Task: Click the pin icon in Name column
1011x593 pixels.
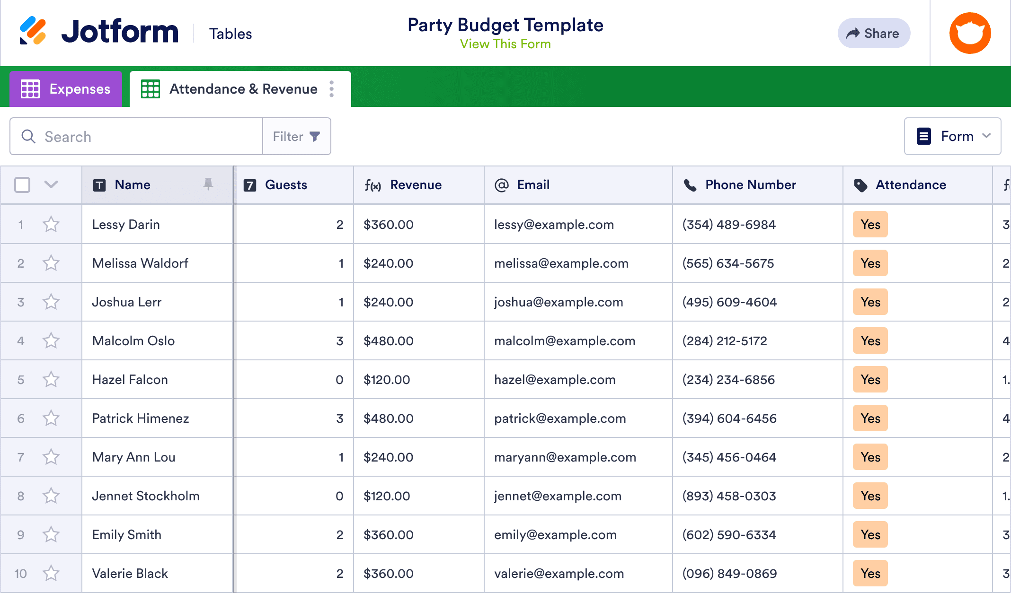Action: tap(208, 184)
